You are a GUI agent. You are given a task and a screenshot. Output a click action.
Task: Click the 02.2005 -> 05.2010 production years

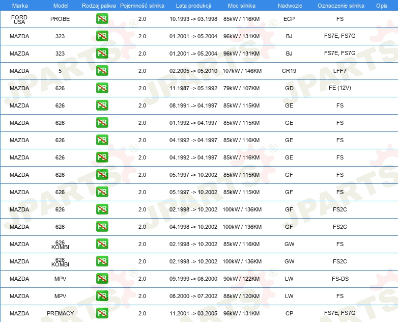point(193,71)
